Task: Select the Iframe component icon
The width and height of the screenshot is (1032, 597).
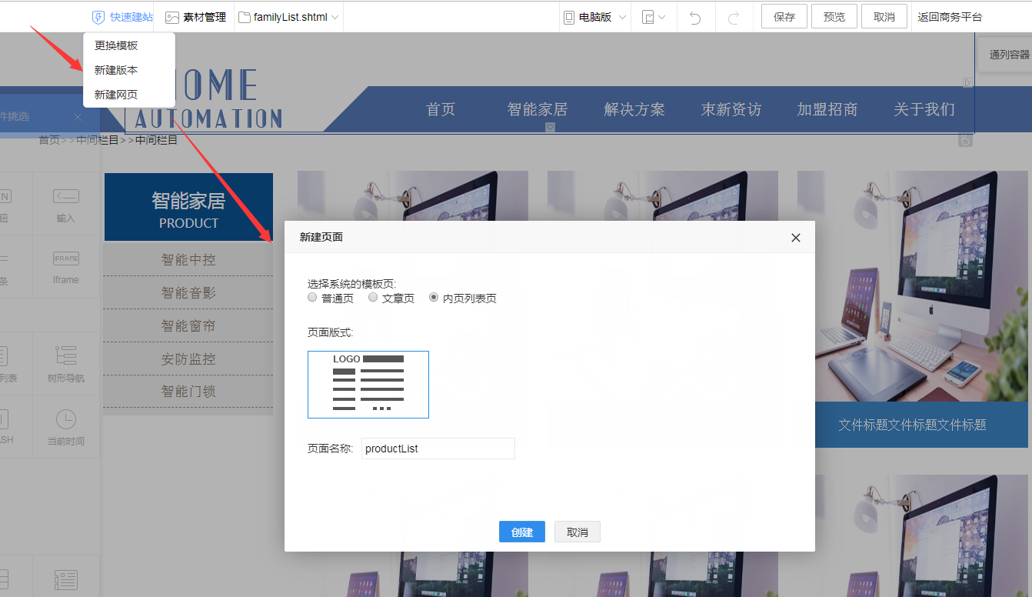Action: pyautogui.click(x=66, y=259)
